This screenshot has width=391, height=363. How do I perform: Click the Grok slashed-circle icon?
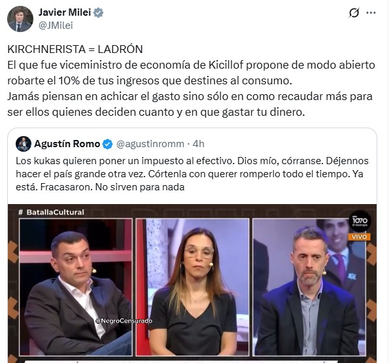[x=354, y=12]
